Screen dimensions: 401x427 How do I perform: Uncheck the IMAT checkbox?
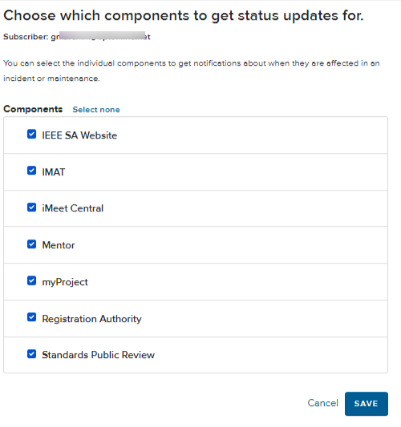[x=31, y=171]
